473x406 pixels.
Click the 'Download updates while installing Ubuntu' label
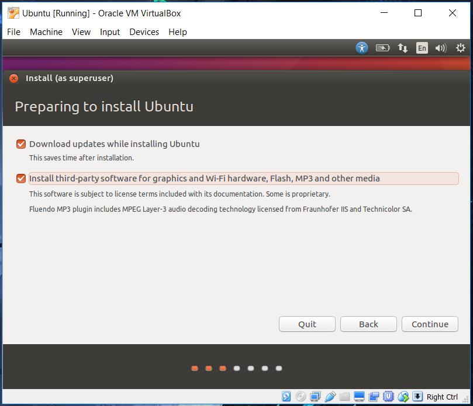[115, 144]
